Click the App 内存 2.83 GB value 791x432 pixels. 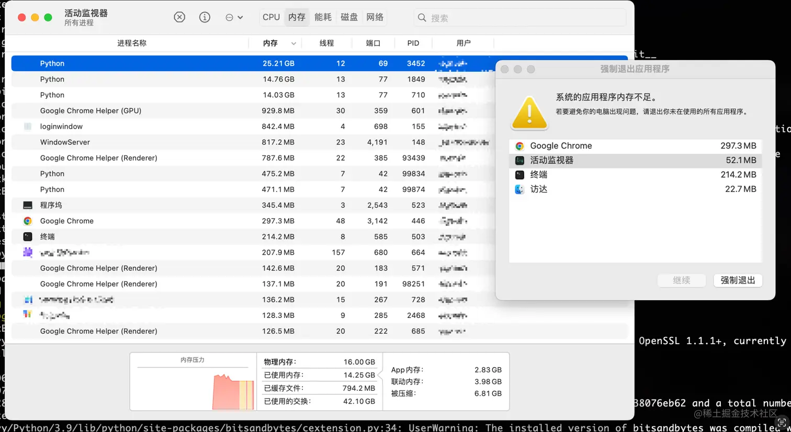488,370
